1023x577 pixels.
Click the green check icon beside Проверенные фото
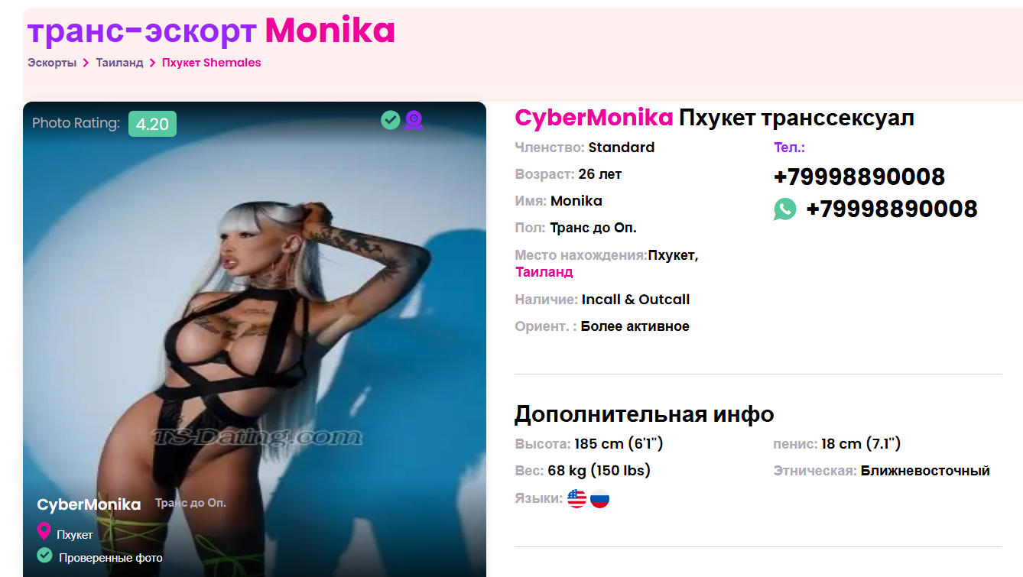[44, 555]
